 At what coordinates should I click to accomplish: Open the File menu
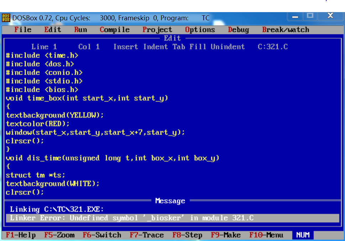click(23, 30)
